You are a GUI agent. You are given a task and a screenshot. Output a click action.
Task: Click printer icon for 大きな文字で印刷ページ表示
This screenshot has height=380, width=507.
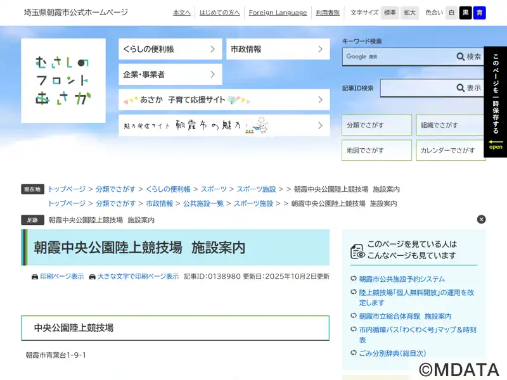(92, 277)
